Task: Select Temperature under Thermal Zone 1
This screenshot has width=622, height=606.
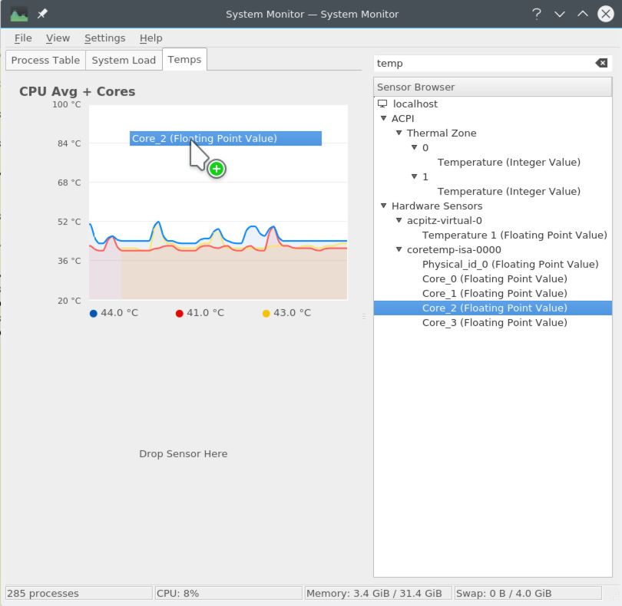Action: click(509, 192)
